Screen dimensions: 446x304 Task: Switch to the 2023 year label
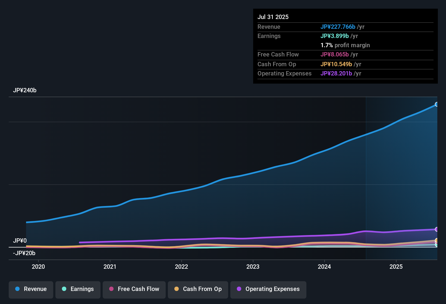point(253,267)
